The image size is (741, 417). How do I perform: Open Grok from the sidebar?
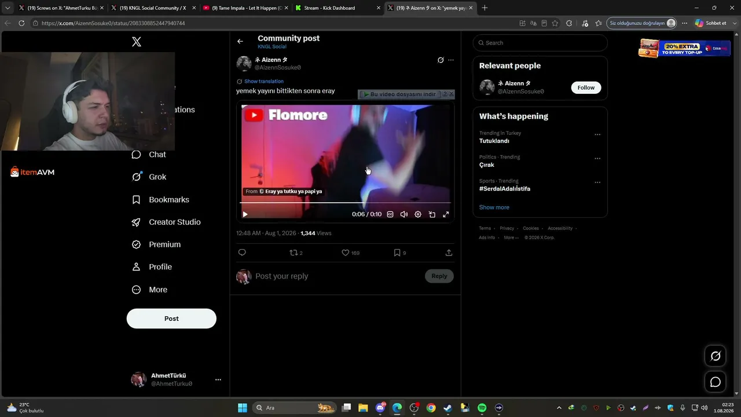(149, 177)
